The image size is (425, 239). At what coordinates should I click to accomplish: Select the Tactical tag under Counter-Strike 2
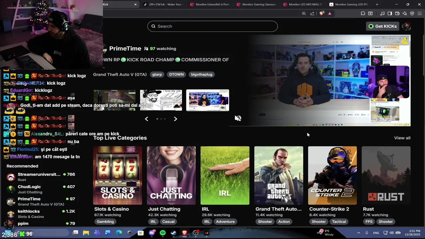pos(339,221)
